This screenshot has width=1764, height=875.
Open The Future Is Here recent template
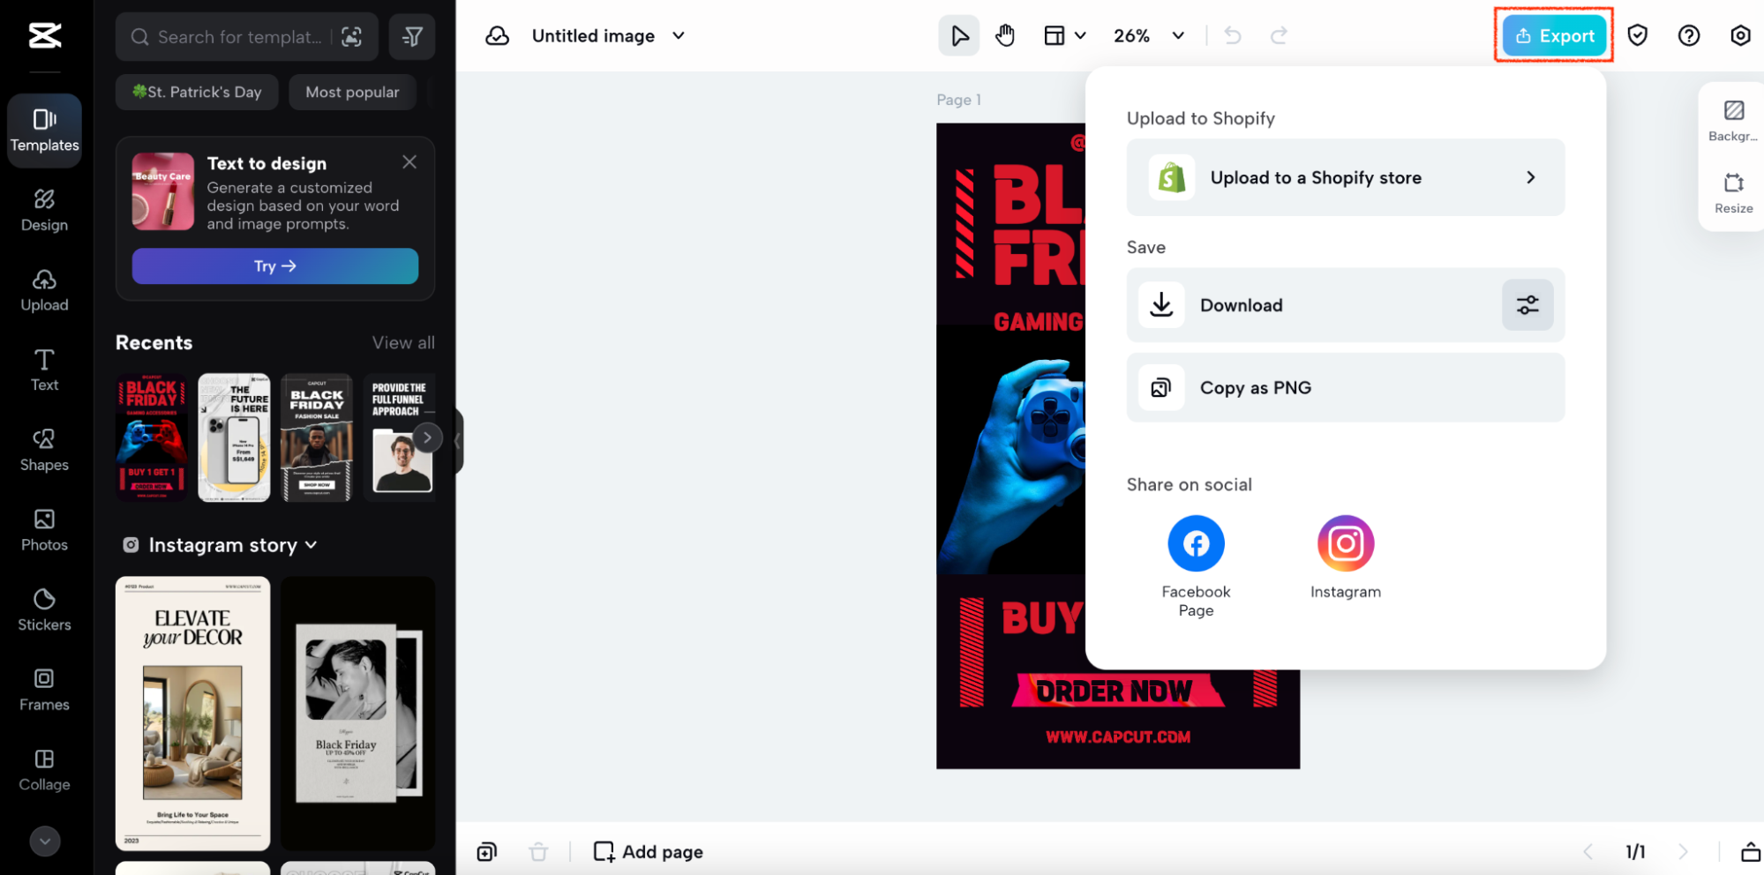pyautogui.click(x=234, y=437)
